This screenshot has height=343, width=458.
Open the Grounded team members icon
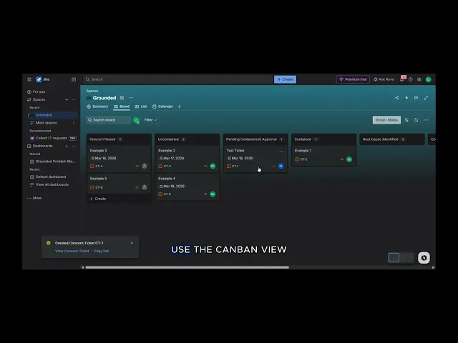(122, 98)
